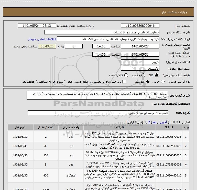Viewport: 197px width, 190px height.
Task: Go to بعد page link
Action: [154, 122]
